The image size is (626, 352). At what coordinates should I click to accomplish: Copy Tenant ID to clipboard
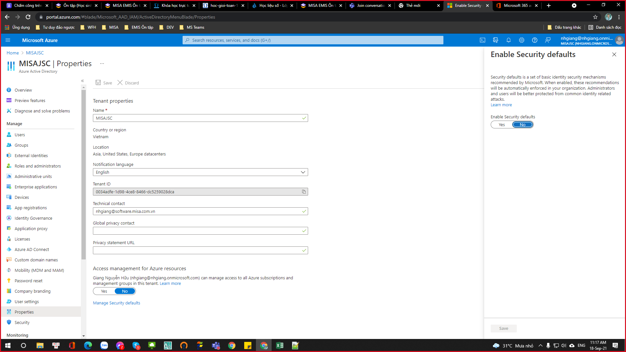coord(304,192)
